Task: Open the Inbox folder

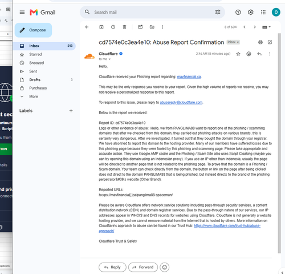Action: pos(44,46)
